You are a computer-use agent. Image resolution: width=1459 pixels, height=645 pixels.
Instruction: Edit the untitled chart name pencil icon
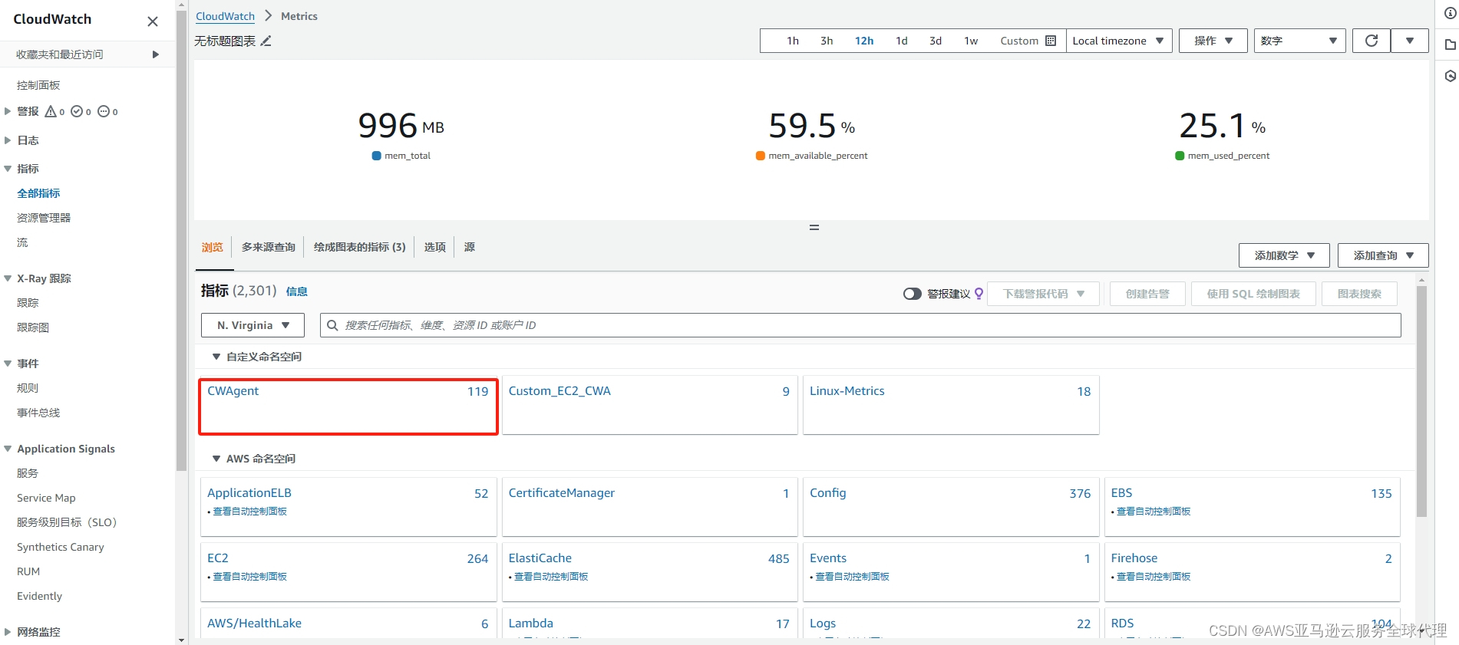[266, 41]
